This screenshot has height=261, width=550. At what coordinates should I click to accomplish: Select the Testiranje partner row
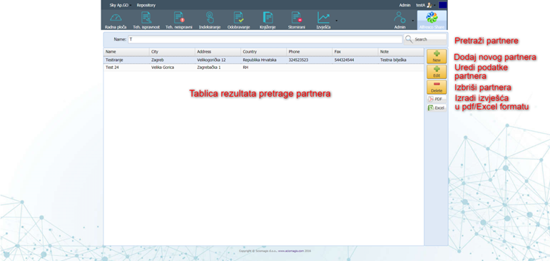pos(263,60)
